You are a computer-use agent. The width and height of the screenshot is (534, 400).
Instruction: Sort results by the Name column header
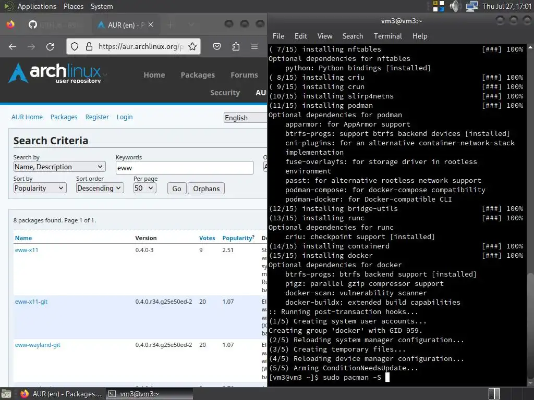[x=23, y=238]
